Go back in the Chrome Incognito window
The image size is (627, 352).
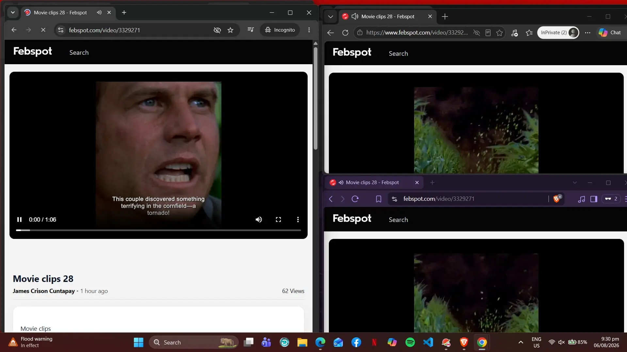click(x=14, y=30)
